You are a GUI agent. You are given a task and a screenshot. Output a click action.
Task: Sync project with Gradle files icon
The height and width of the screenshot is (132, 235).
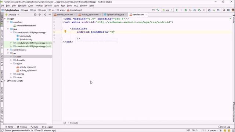(209, 10)
